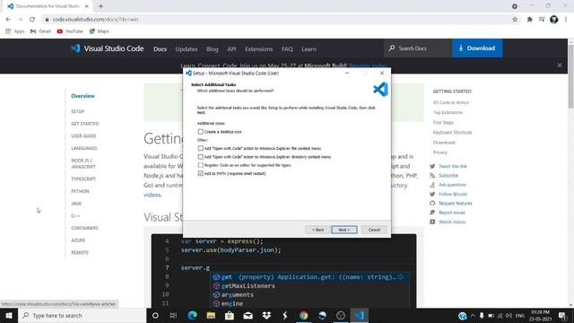Expand the AZURE sidebar section
Viewport: 574px width, 323px height.
pyautogui.click(x=78, y=240)
